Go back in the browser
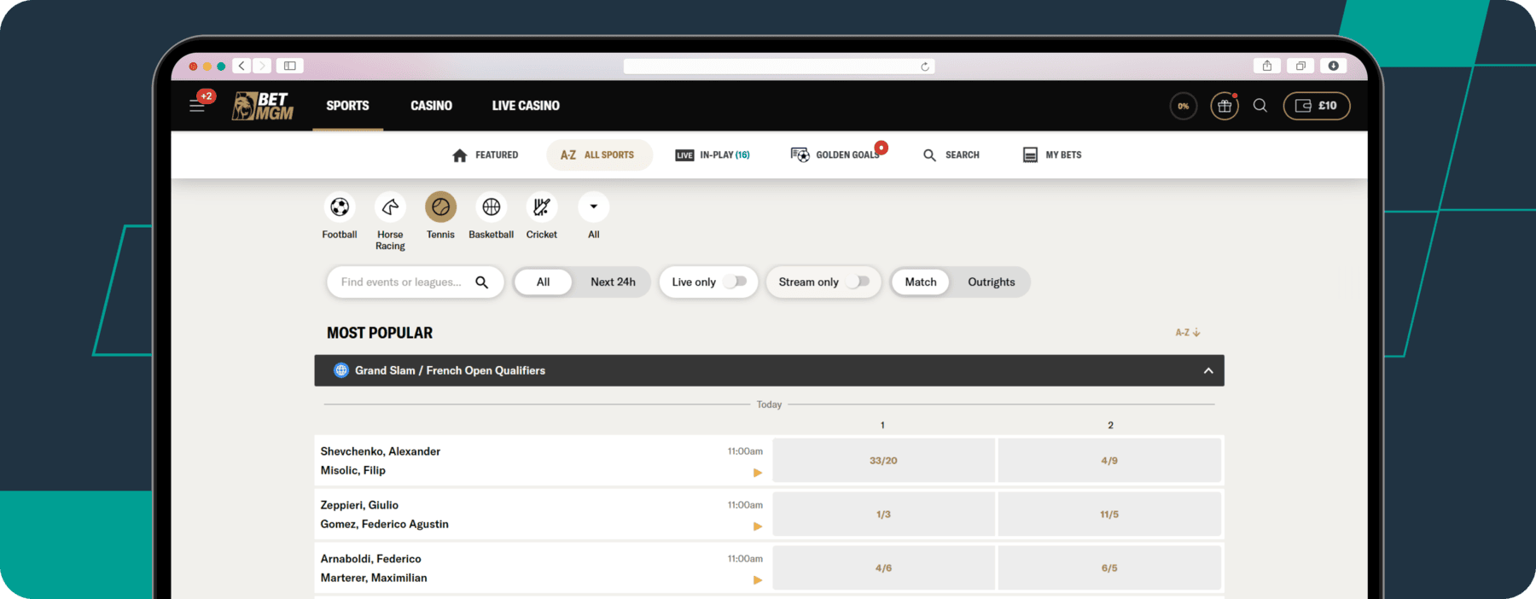 [241, 66]
